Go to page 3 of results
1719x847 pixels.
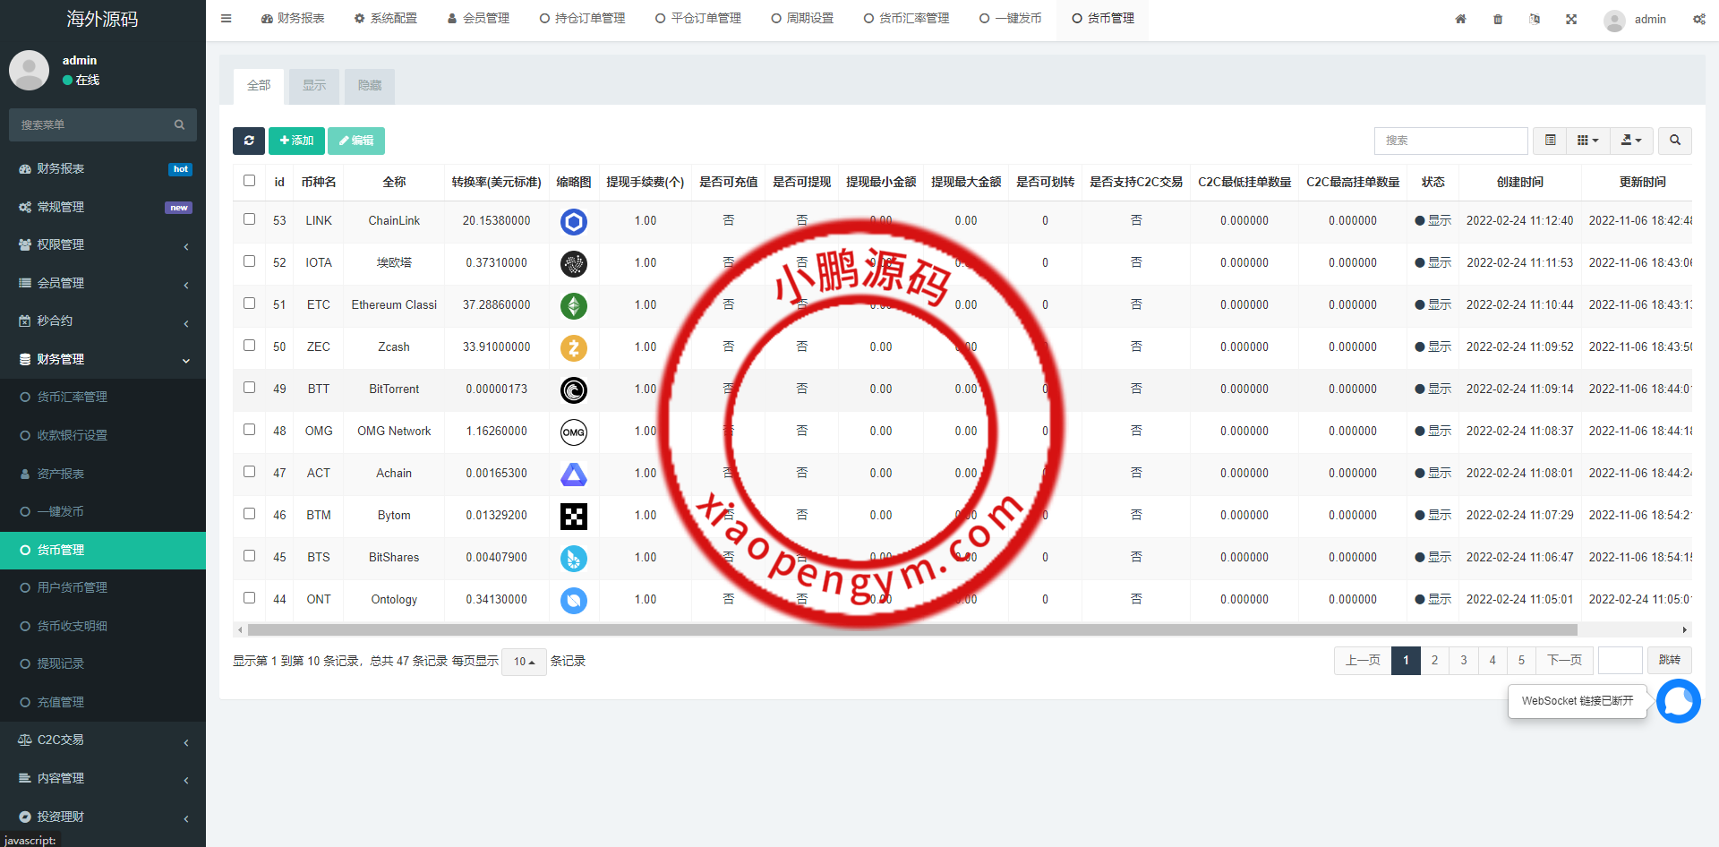tap(1463, 661)
